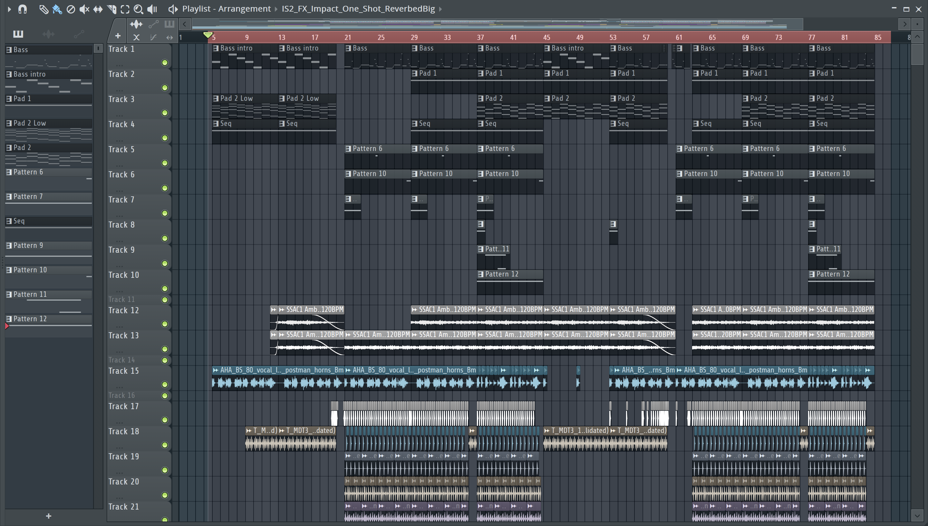Select the Delete tool

(x=71, y=9)
